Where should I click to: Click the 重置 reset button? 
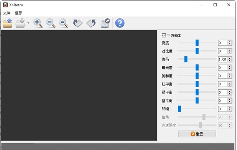(197, 134)
